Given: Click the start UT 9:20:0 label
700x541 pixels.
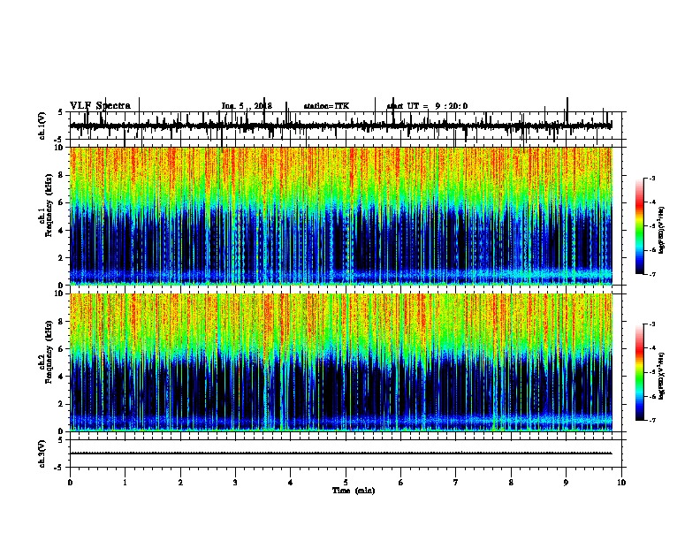Looking at the screenshot, I should pos(427,106).
